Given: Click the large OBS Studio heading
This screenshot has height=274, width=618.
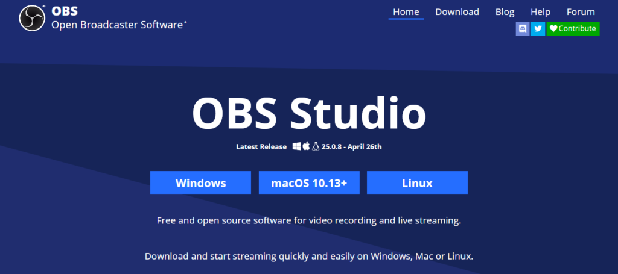Looking at the screenshot, I should 309,113.
